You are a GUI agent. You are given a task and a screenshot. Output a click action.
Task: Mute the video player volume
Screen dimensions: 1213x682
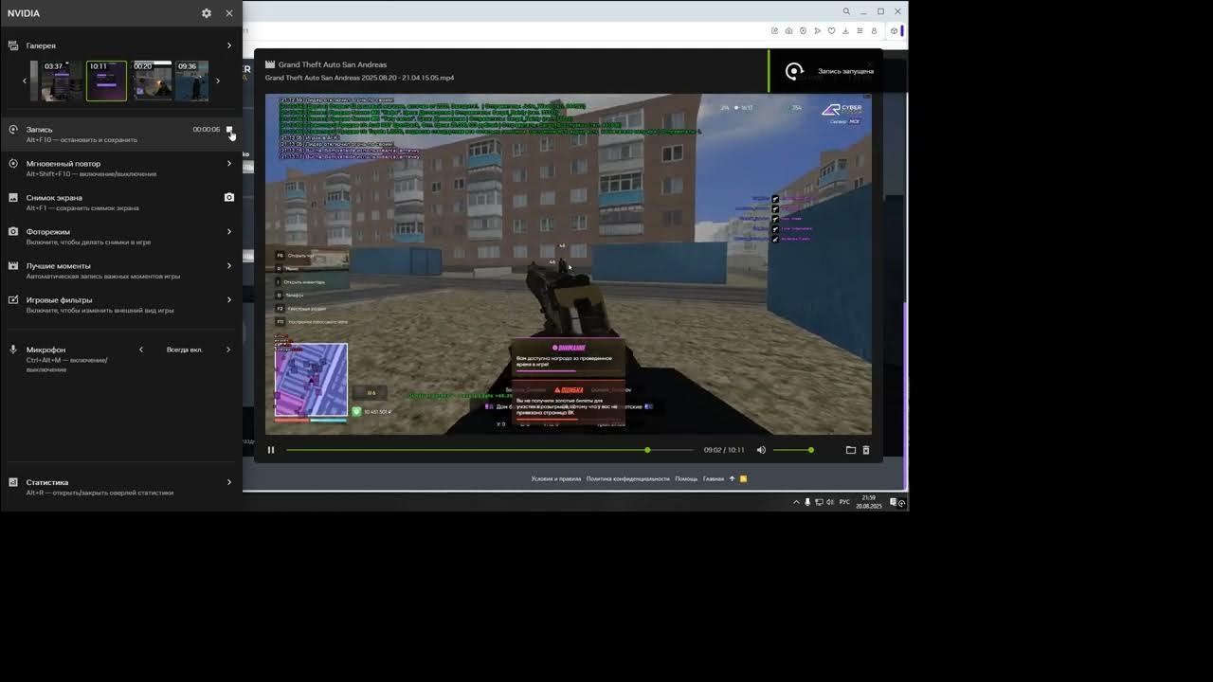click(761, 450)
